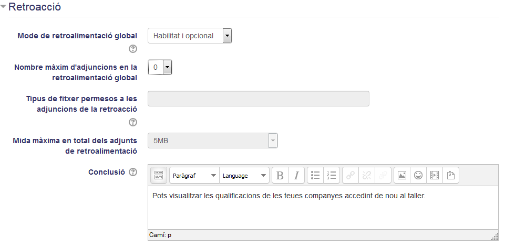505x247 pixels.
Task: Open the Habilitat i opcional dropdown
Action: coord(190,36)
